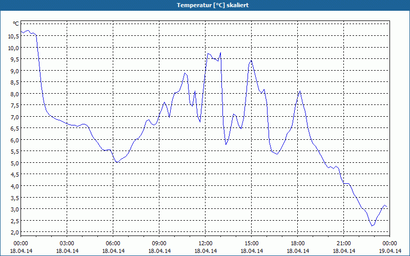This screenshot has width=410, height=256.
Task: Click the 4,5 y-axis label
Action: coord(15,175)
